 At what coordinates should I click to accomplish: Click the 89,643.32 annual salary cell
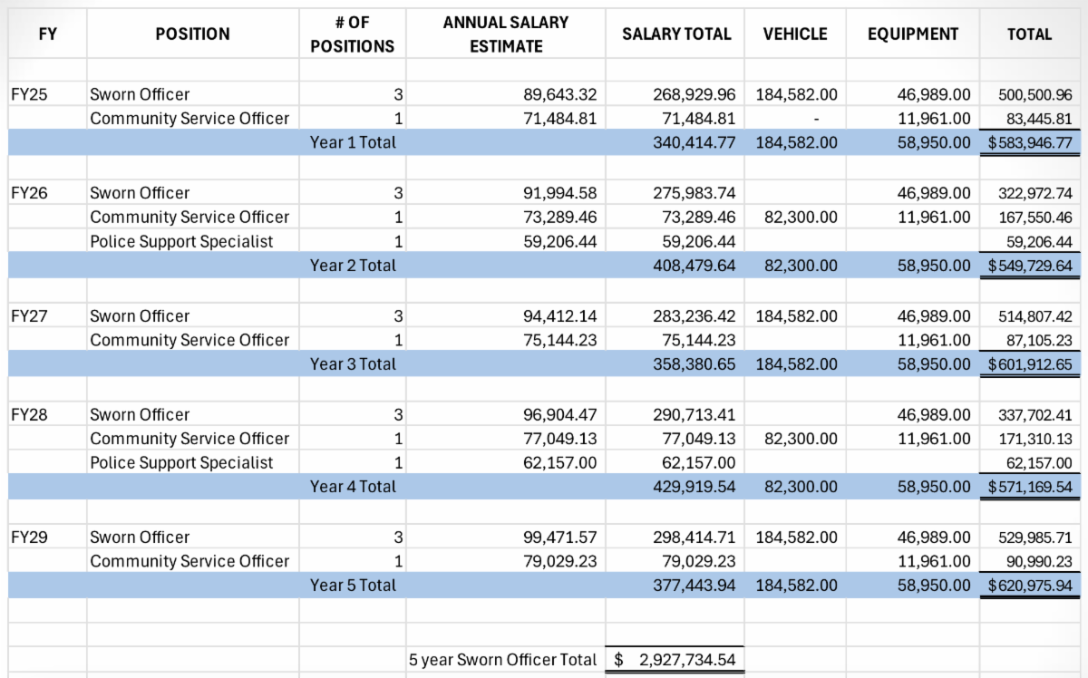(559, 94)
